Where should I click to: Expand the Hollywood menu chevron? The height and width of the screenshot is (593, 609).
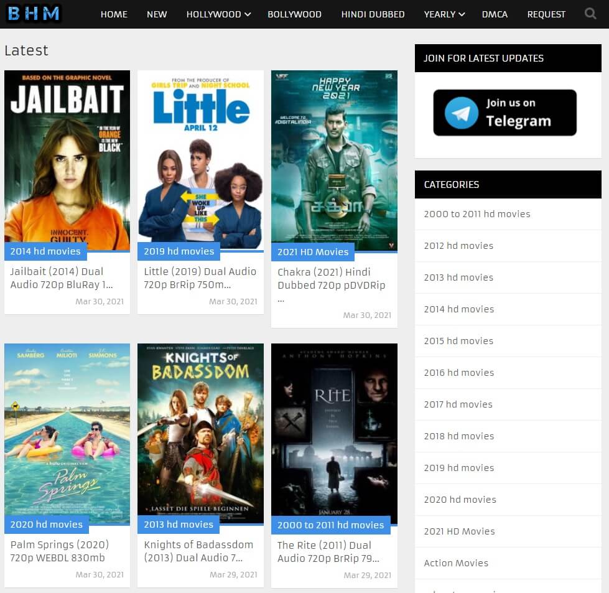click(x=248, y=14)
